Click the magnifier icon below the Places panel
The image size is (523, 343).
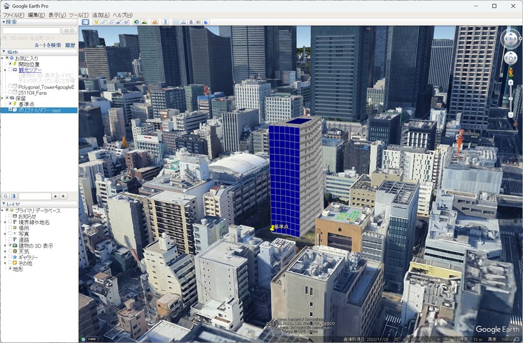[6, 196]
